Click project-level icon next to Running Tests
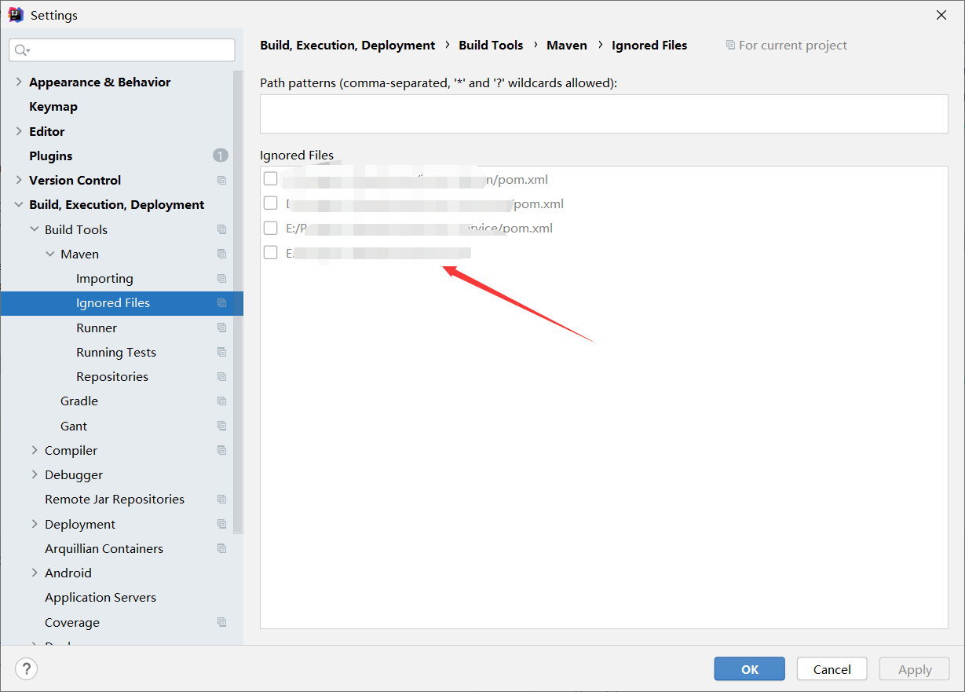Viewport: 965px width, 692px height. tap(221, 352)
